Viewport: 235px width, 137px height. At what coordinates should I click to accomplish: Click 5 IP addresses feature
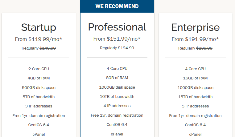pyautogui.click(x=195, y=106)
